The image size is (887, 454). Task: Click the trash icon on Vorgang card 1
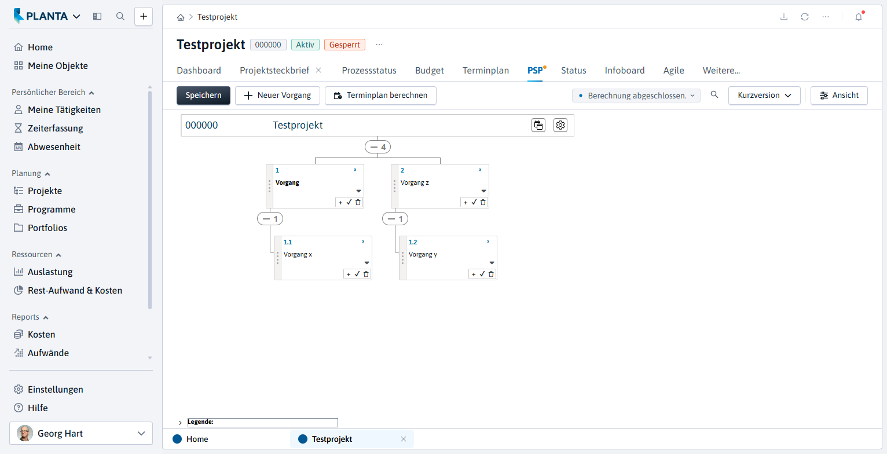(358, 202)
